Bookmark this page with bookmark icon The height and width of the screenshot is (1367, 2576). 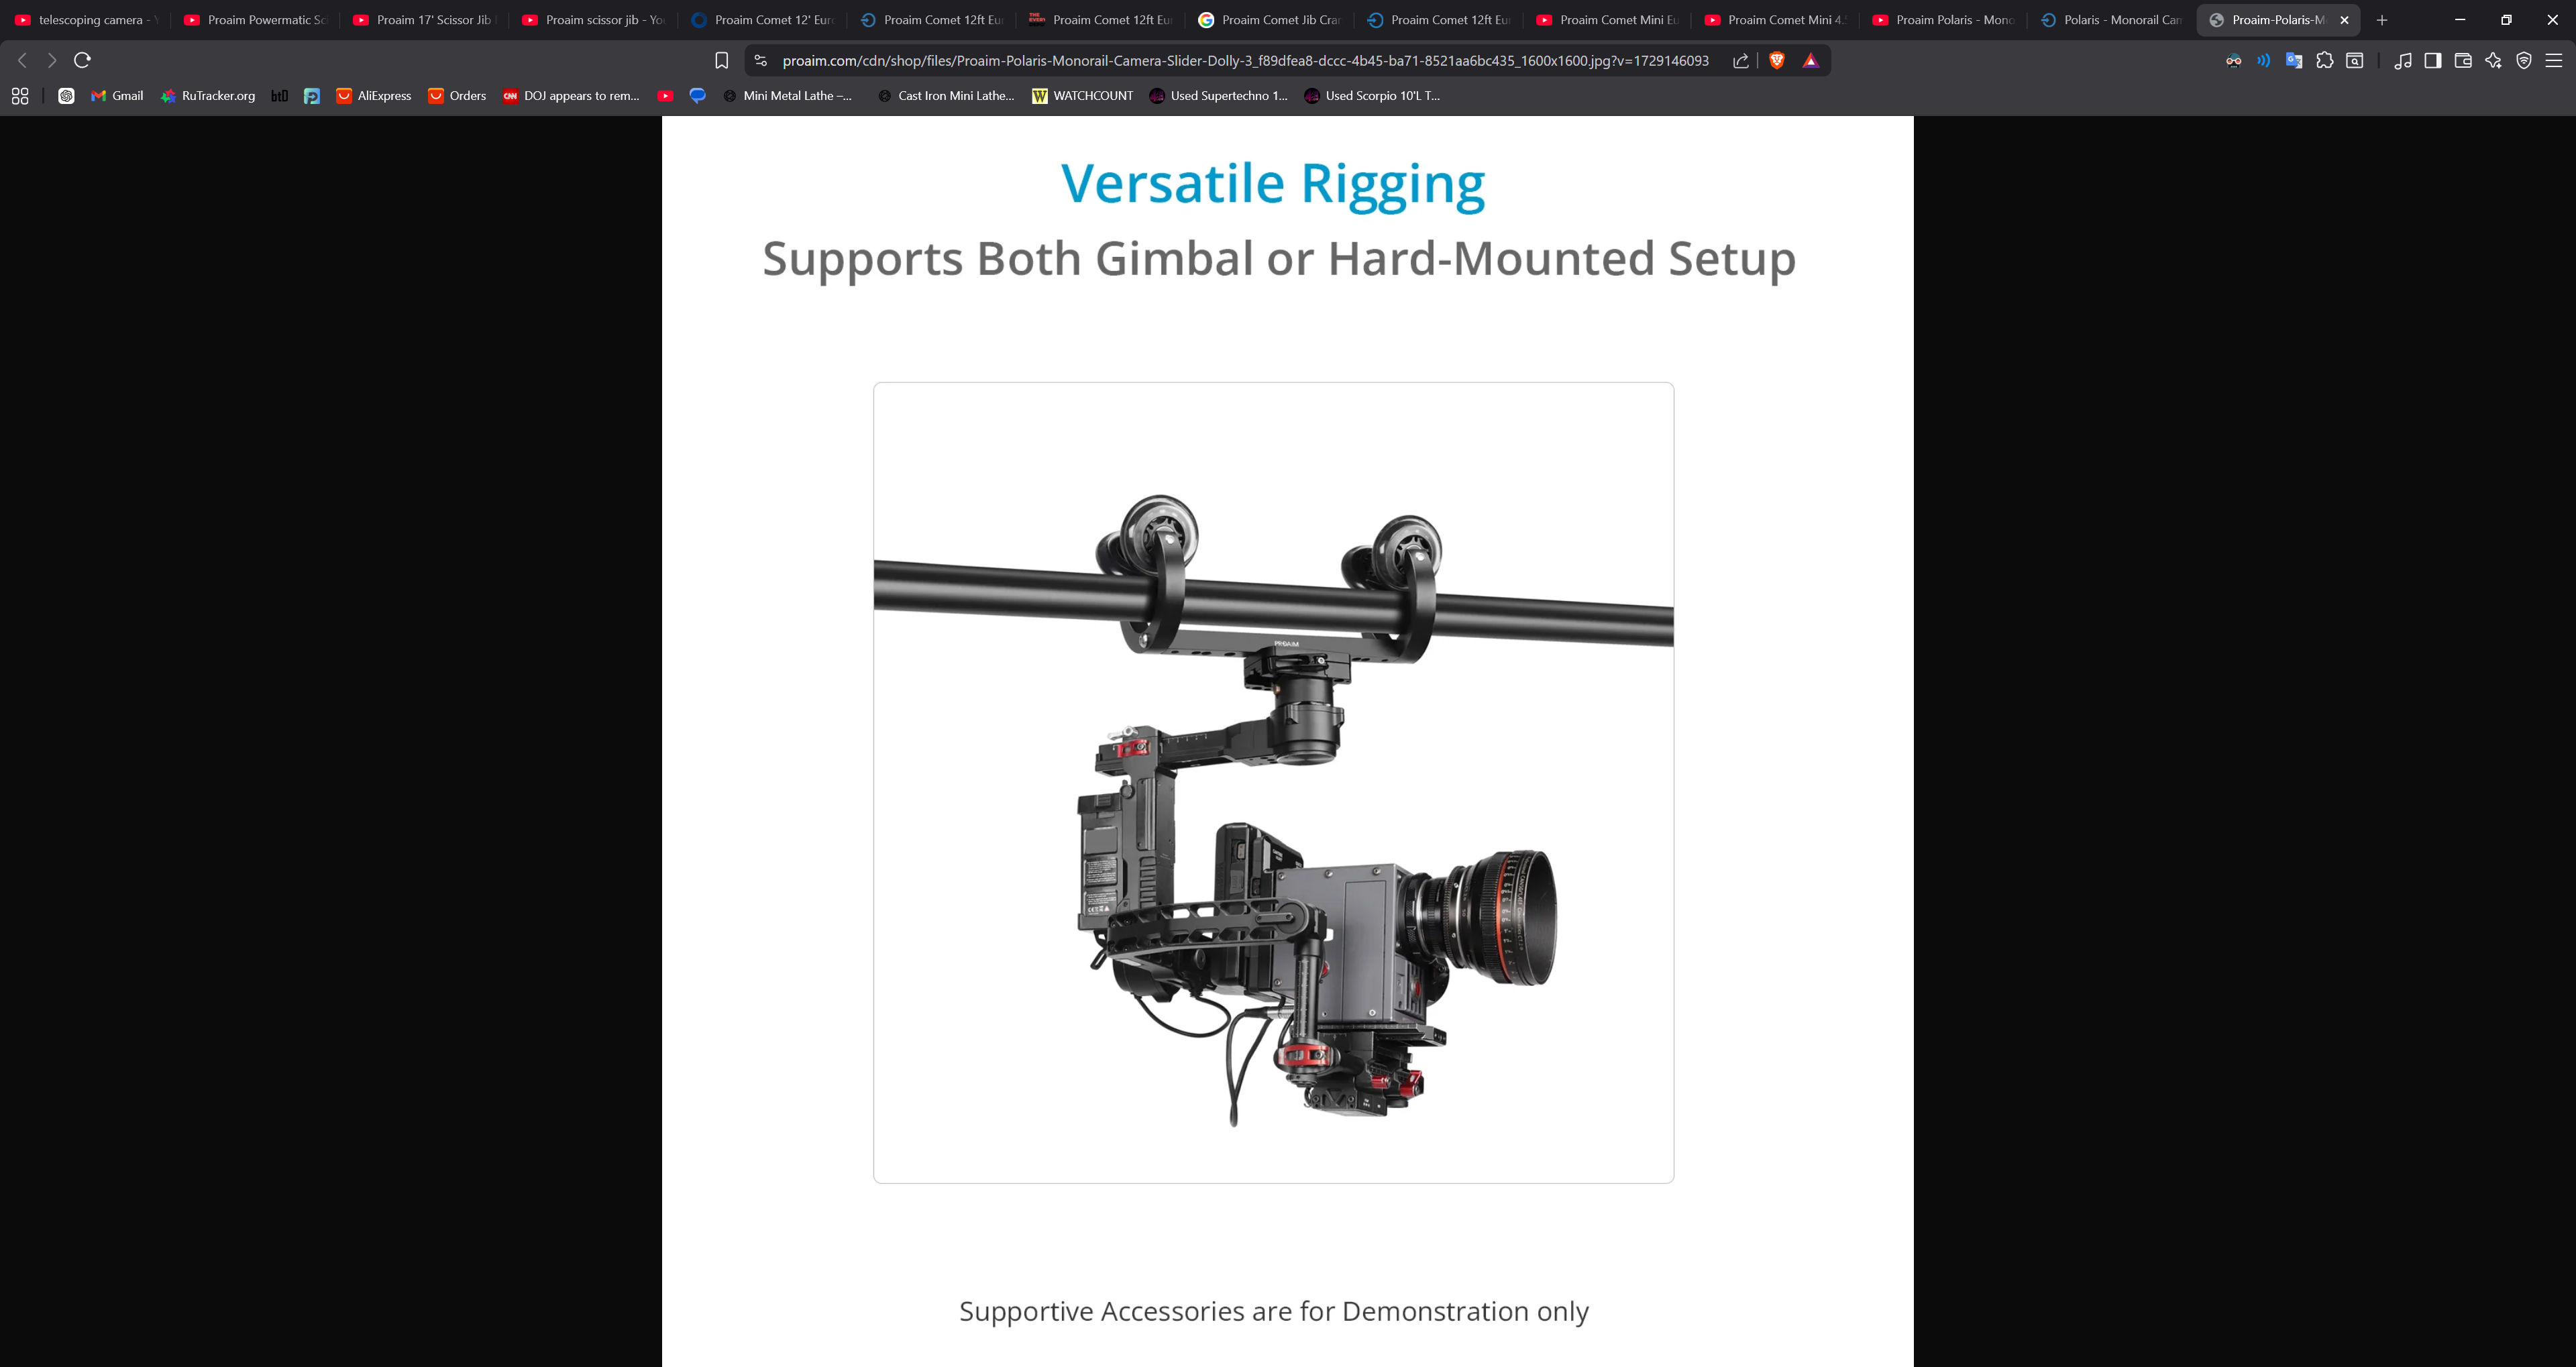coord(721,61)
